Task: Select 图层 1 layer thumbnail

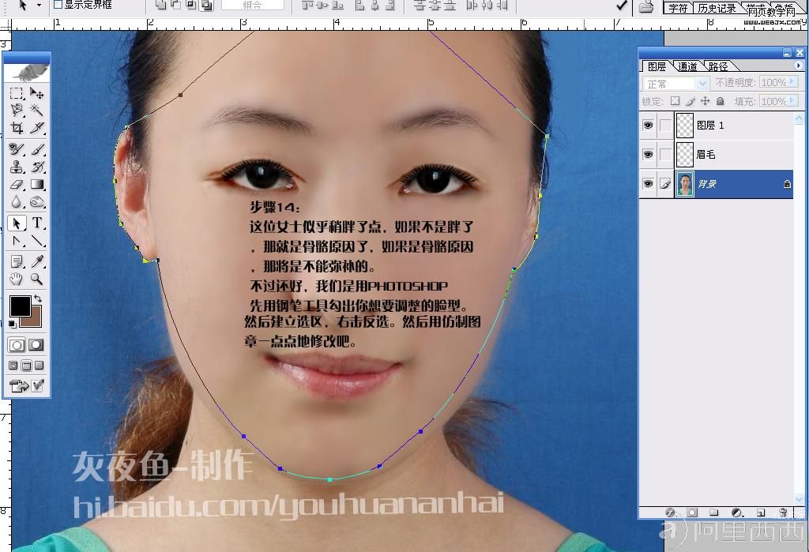Action: (x=685, y=126)
